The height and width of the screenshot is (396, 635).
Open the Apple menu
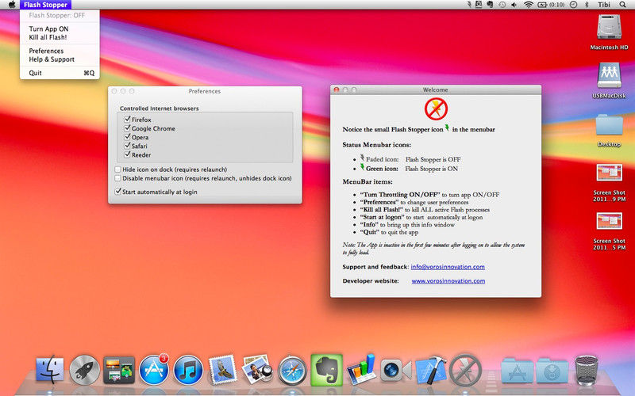point(12,5)
